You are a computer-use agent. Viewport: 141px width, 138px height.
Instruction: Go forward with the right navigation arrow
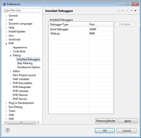tap(127, 11)
